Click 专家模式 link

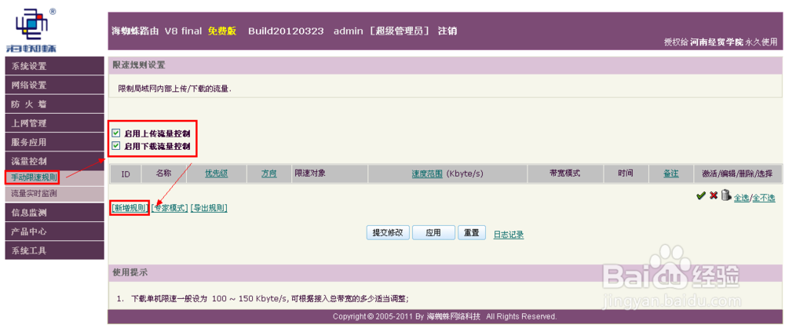170,208
